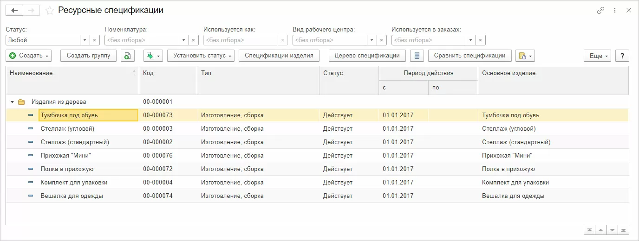Click the Сравнить спецификации button

click(x=469, y=56)
